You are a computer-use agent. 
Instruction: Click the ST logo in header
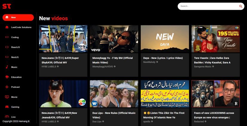tap(7, 6)
